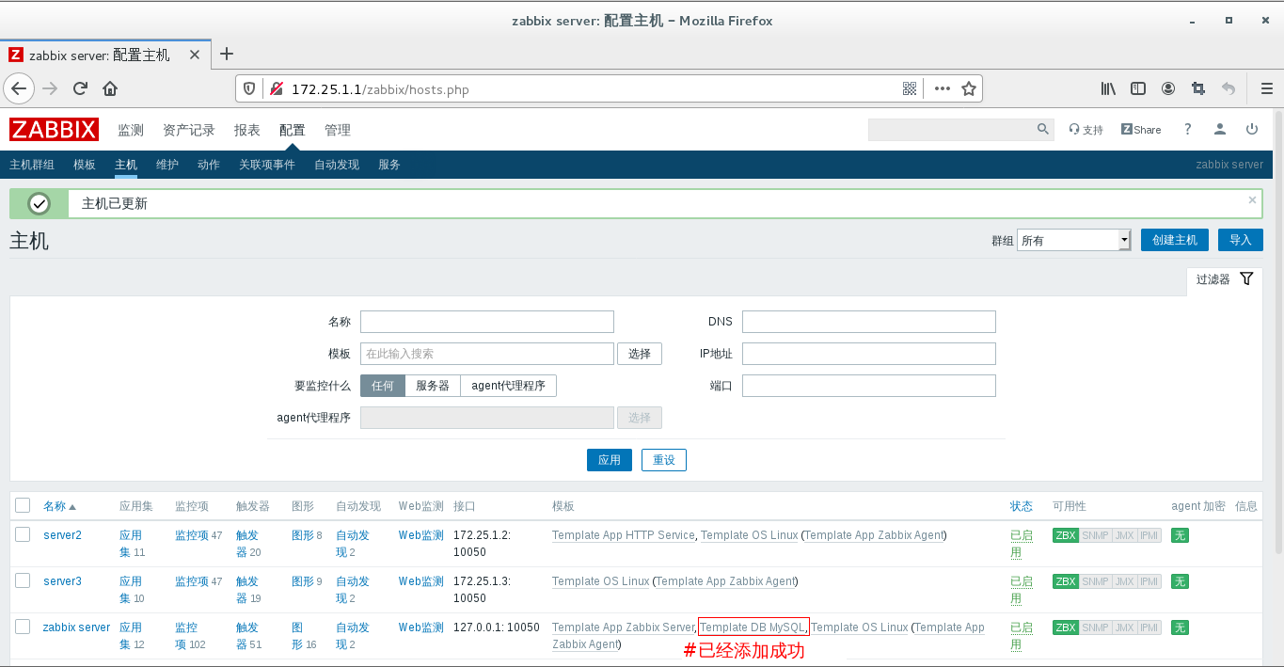This screenshot has width=1284, height=667.
Task: Go to 维护 submenu
Action: (167, 165)
